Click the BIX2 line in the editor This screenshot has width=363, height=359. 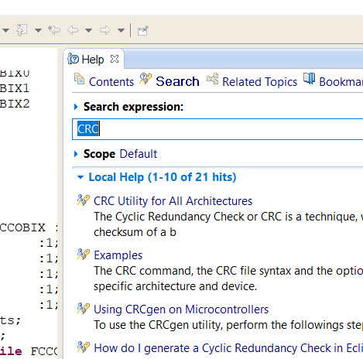coord(15,104)
